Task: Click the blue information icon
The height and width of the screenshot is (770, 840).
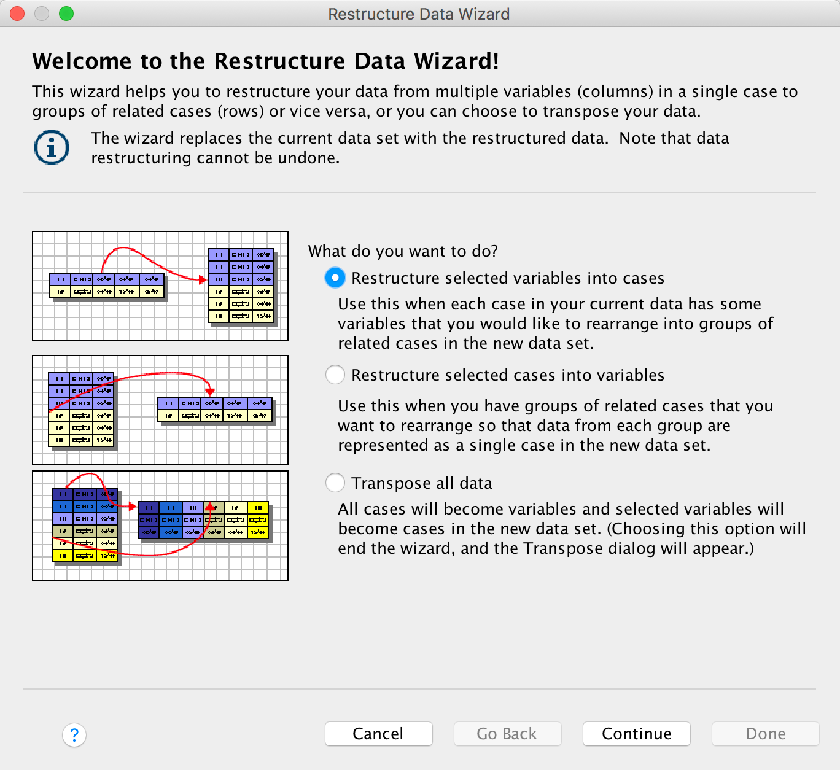Action: click(x=52, y=147)
